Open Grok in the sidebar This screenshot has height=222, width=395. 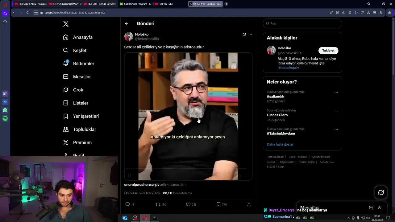73,90
